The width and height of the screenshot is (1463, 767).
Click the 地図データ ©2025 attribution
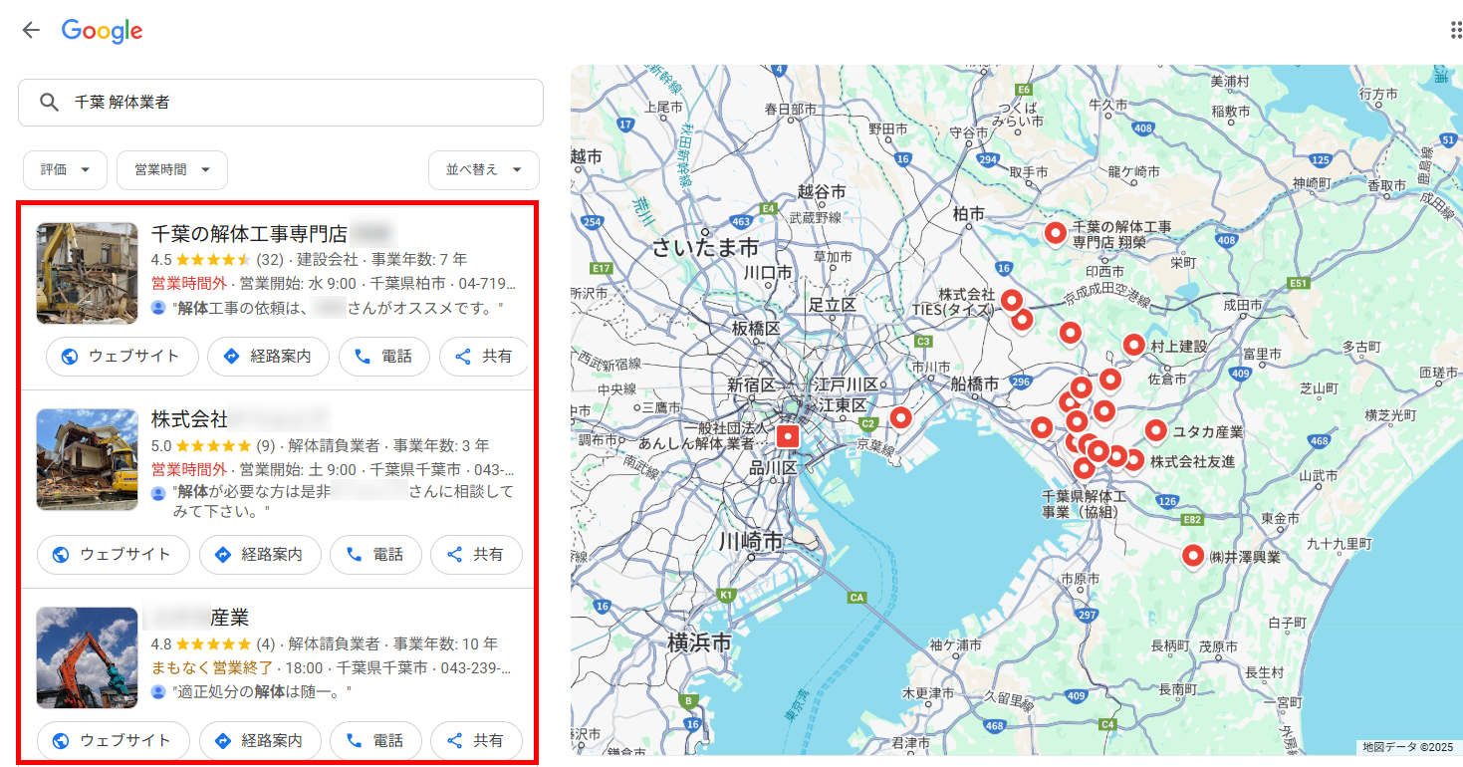(1408, 747)
